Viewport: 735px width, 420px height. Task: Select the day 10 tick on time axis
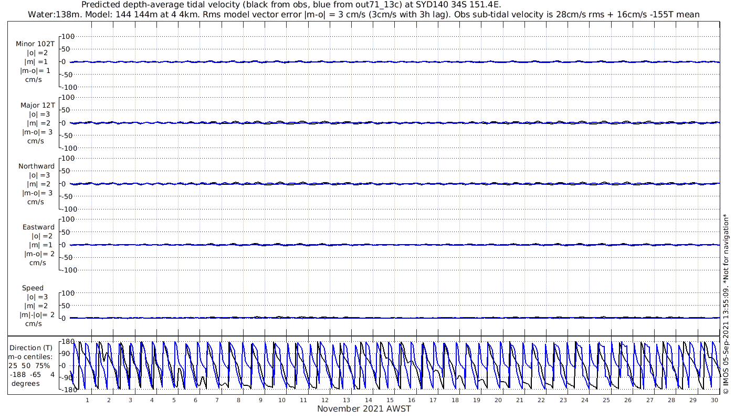(282, 400)
